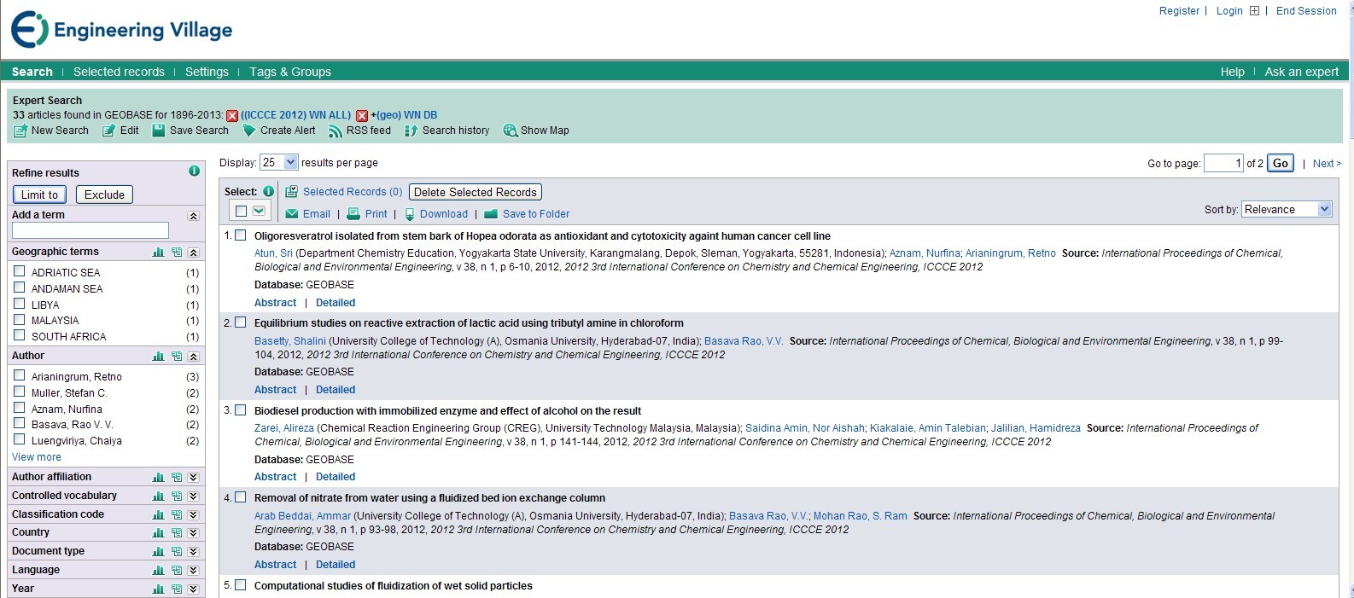Open bar chart for Controlled vocabulary
This screenshot has height=598, width=1354.
[x=158, y=496]
